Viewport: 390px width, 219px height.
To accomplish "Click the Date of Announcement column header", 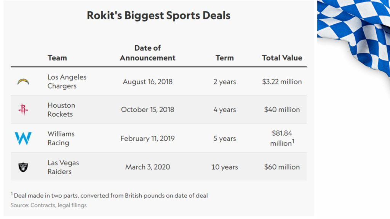I will coord(147,53).
